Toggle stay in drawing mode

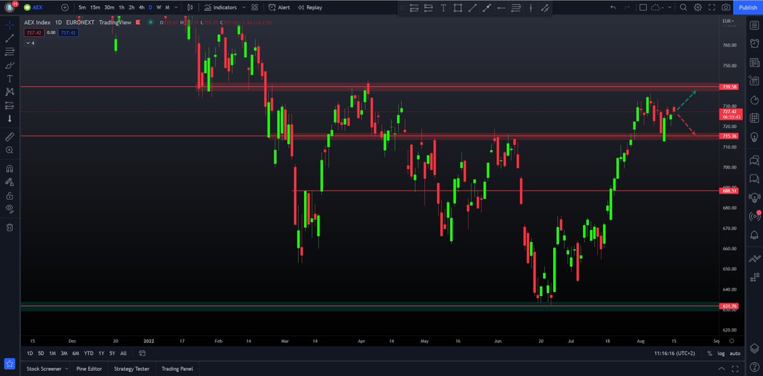10,182
